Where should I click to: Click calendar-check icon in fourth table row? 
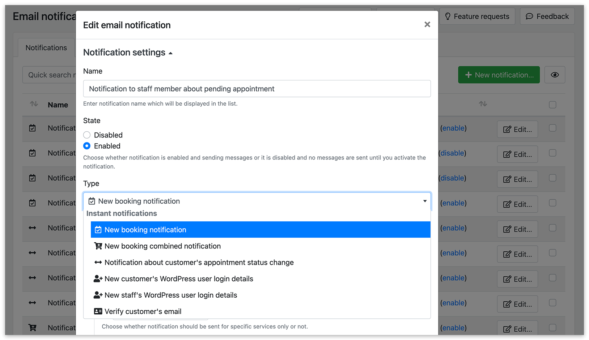(33, 203)
